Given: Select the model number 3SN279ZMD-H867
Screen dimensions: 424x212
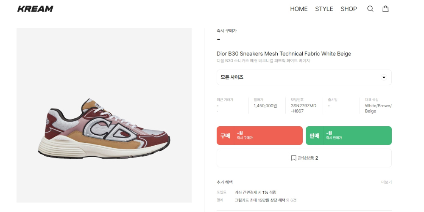Looking at the screenshot, I should coord(304,109).
